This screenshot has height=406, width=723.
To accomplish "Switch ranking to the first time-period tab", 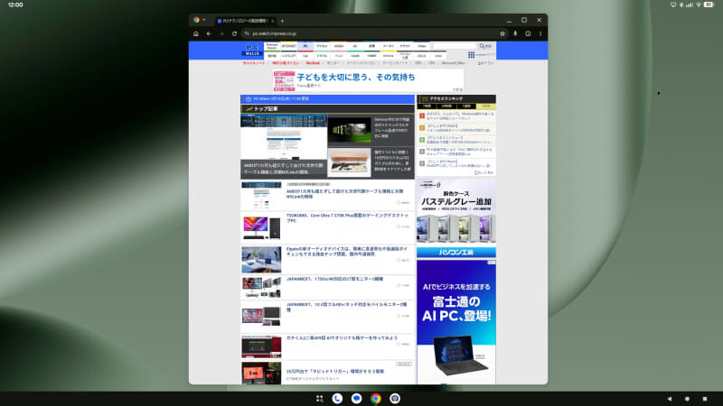I will pyautogui.click(x=427, y=106).
